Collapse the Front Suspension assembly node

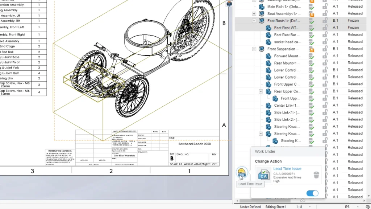click(254, 49)
